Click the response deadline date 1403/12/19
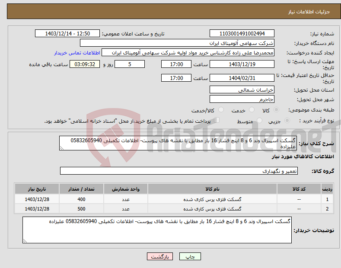Viewport: 341px width, 268px height. [242, 64]
